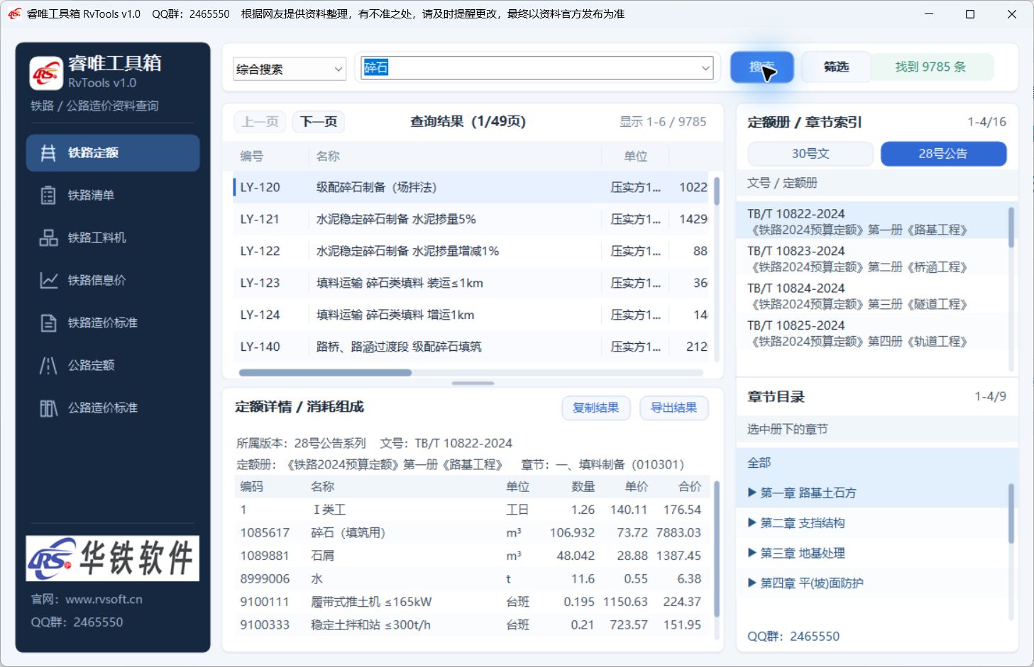Go to 下一页 next page
1034x667 pixels.
click(319, 122)
